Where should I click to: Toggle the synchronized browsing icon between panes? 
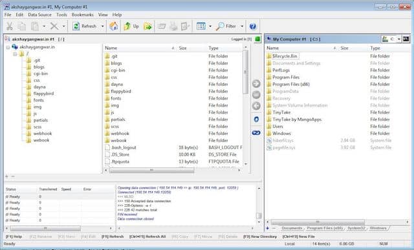click(x=256, y=120)
